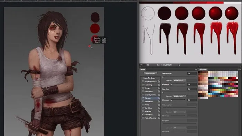Click the zoom percentage field in status bar
This screenshot has height=136, width=242.
141,65
